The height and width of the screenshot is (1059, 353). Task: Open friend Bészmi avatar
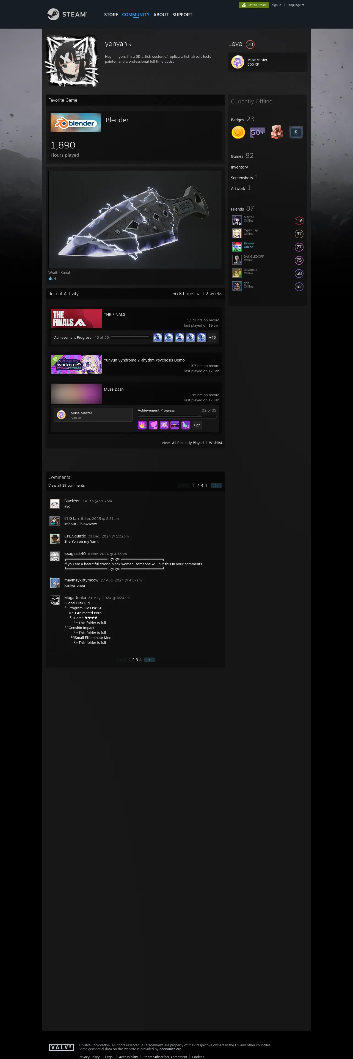click(x=237, y=246)
